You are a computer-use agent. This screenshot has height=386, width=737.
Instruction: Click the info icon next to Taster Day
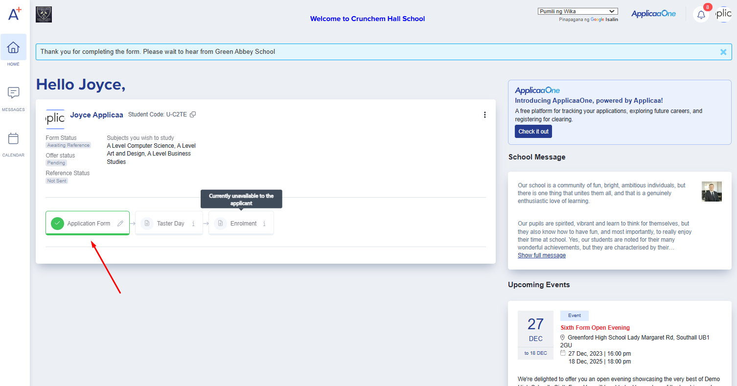(194, 223)
